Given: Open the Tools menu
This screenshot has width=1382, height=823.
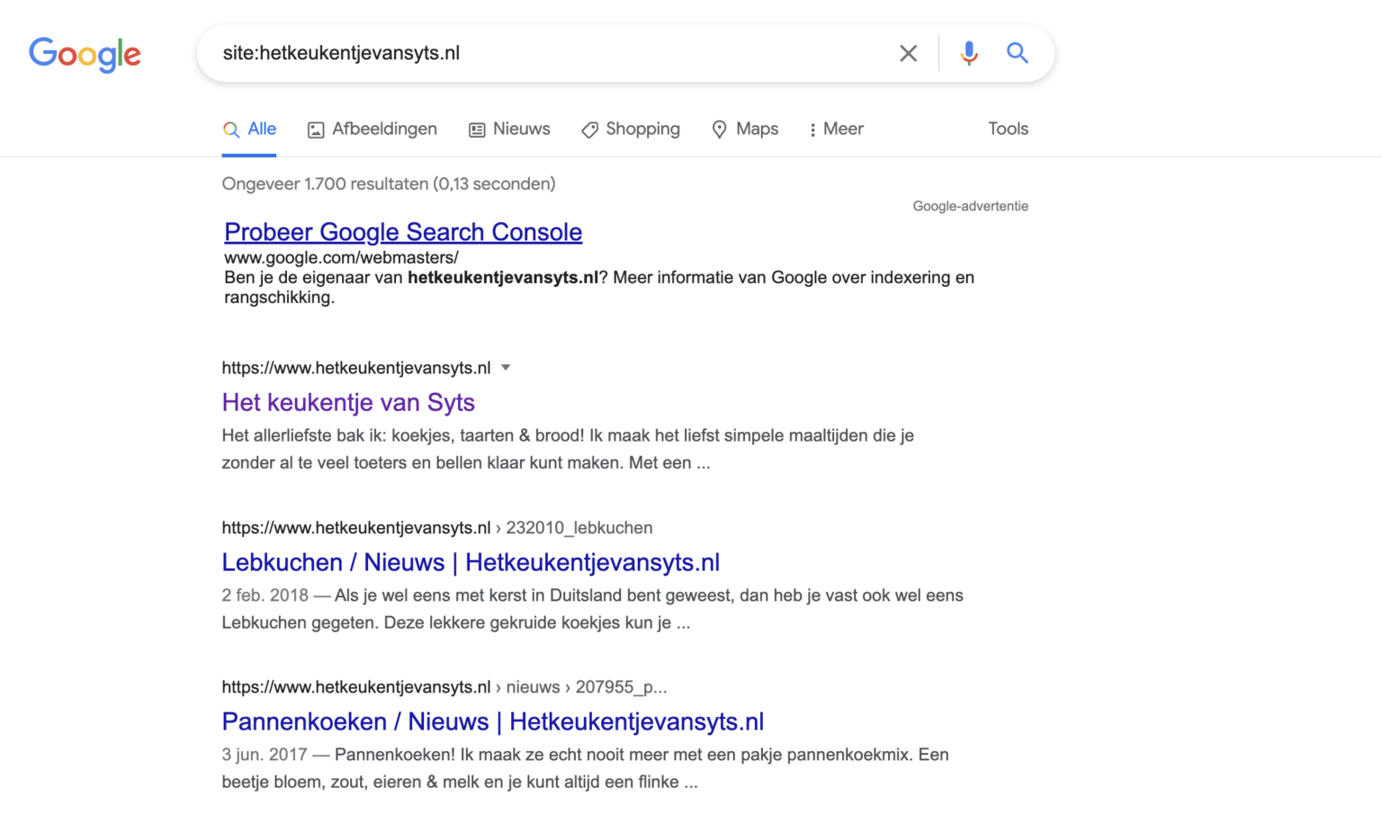Looking at the screenshot, I should (1007, 129).
